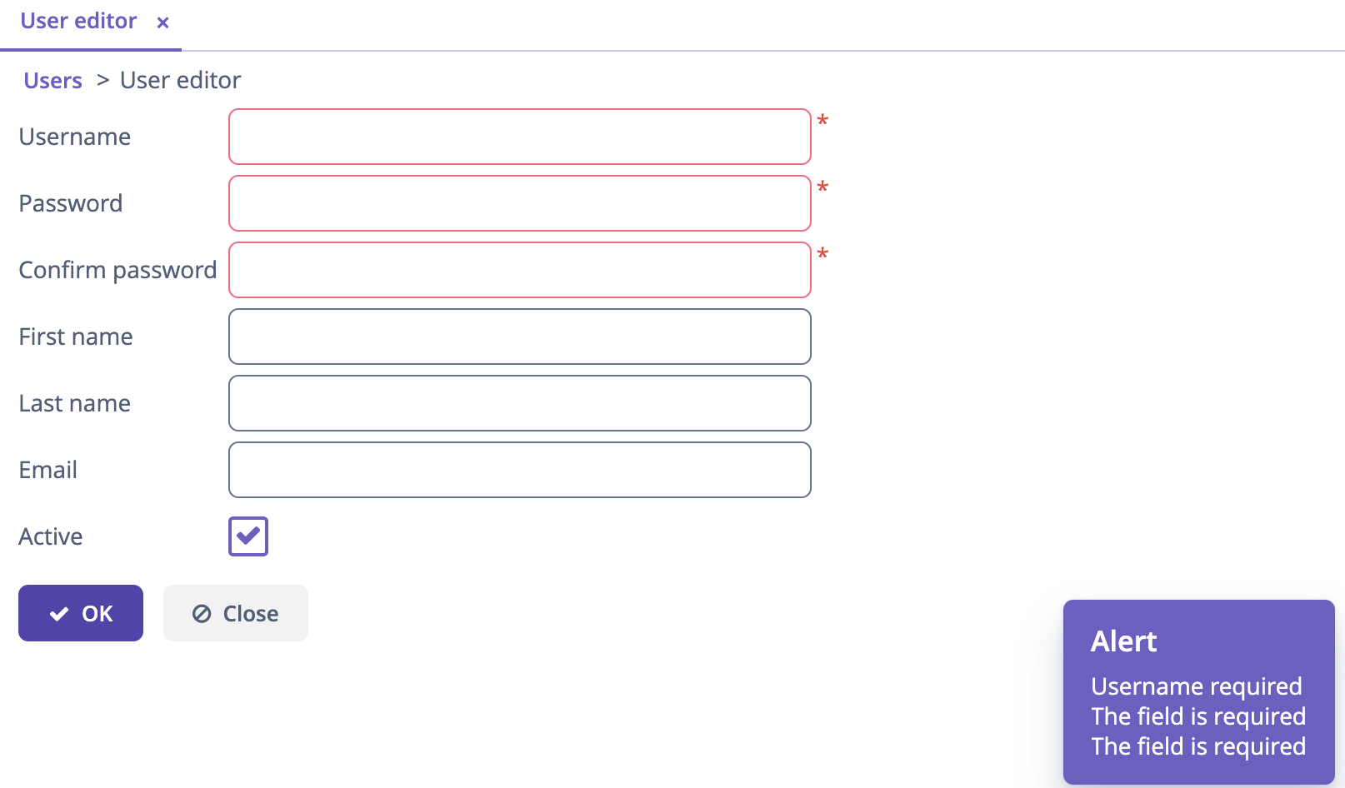The width and height of the screenshot is (1345, 788).
Task: Select the Password input field
Action: [x=520, y=202]
